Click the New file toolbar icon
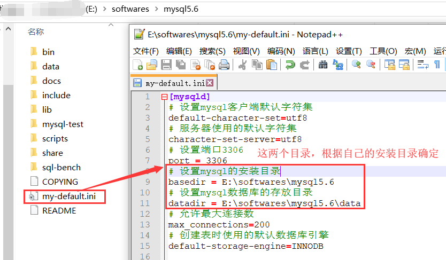This screenshot has height=260, width=446. point(138,65)
